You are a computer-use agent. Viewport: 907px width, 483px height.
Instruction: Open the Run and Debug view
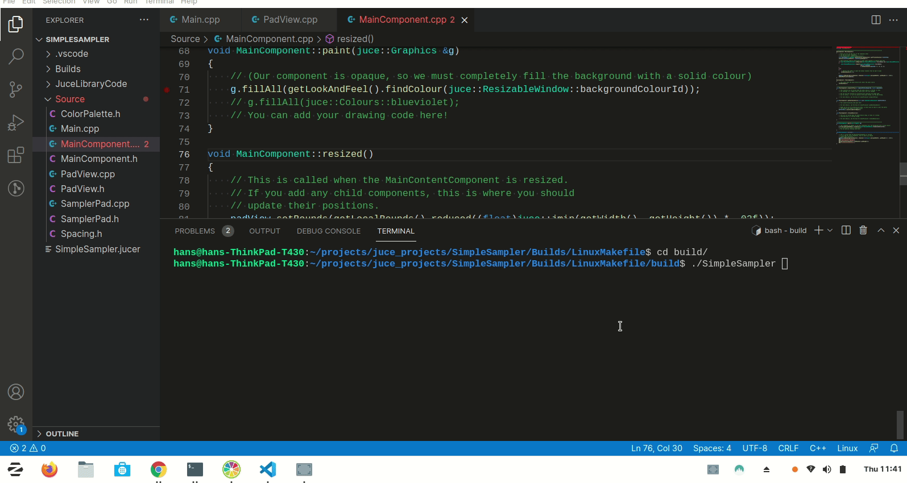[x=16, y=122]
